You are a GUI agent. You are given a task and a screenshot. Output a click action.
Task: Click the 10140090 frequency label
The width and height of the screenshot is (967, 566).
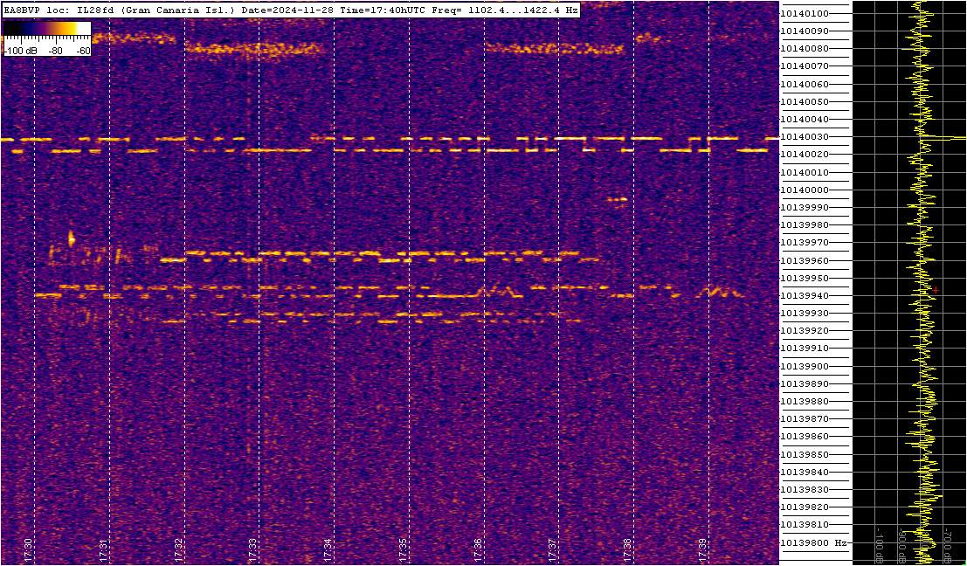pos(805,31)
